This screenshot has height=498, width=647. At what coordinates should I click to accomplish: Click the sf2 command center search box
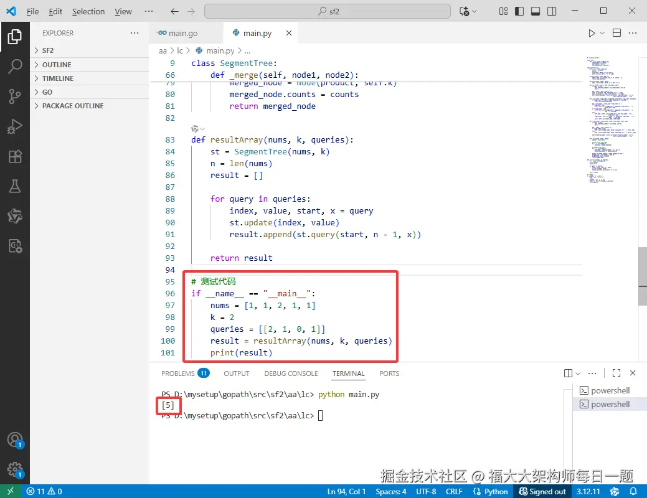(x=327, y=11)
